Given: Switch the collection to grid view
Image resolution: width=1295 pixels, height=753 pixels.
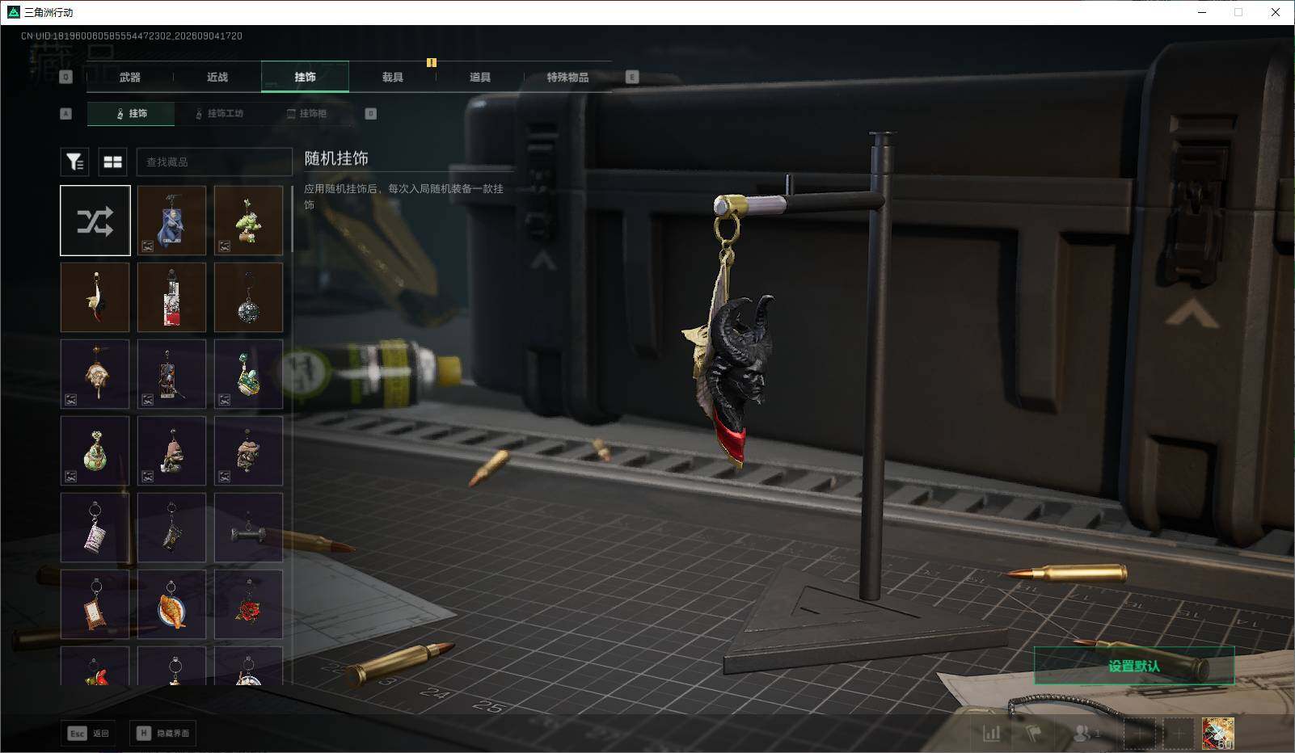Looking at the screenshot, I should click(x=113, y=162).
